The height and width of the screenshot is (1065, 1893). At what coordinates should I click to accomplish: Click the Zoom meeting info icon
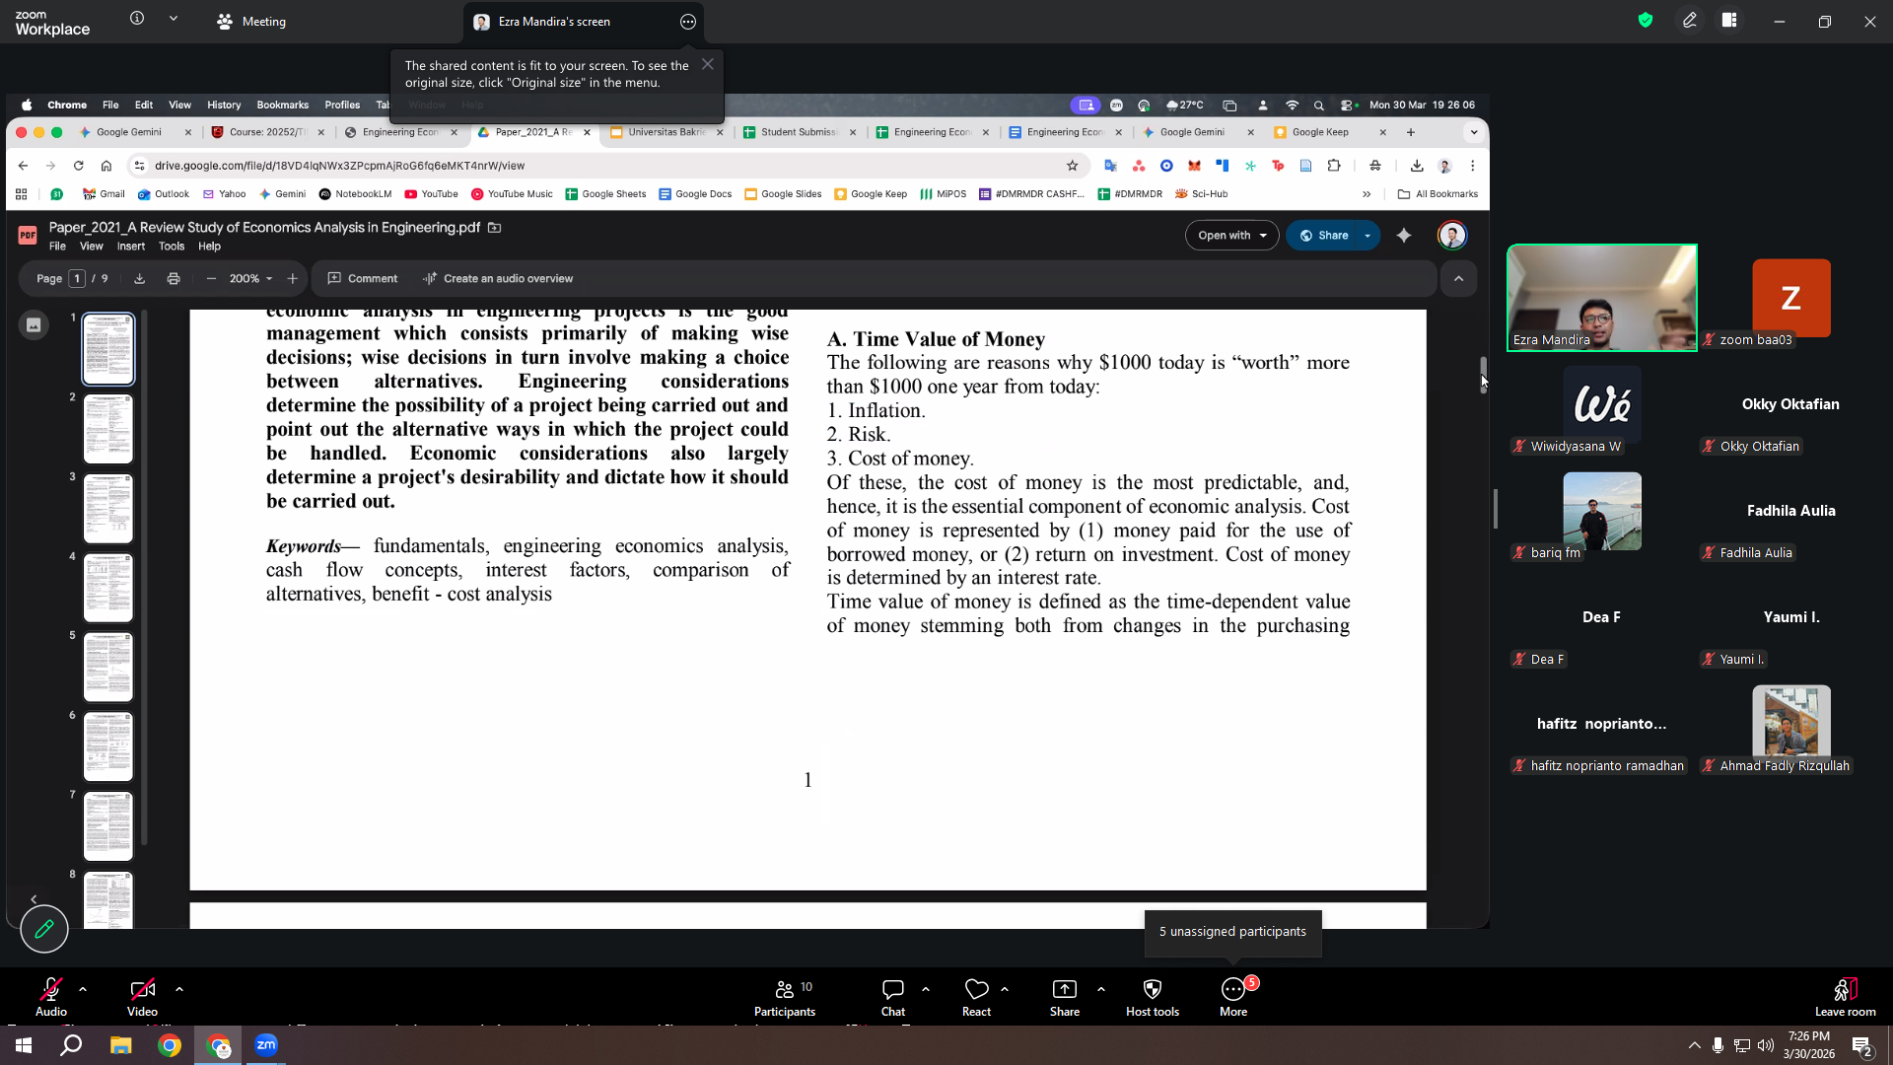137,19
